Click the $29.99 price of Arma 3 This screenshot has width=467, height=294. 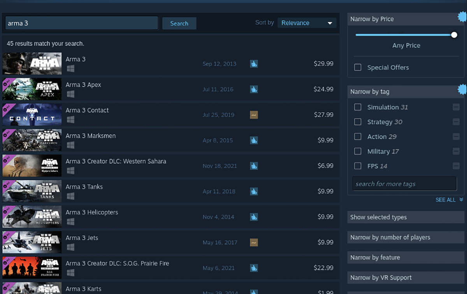[323, 64]
